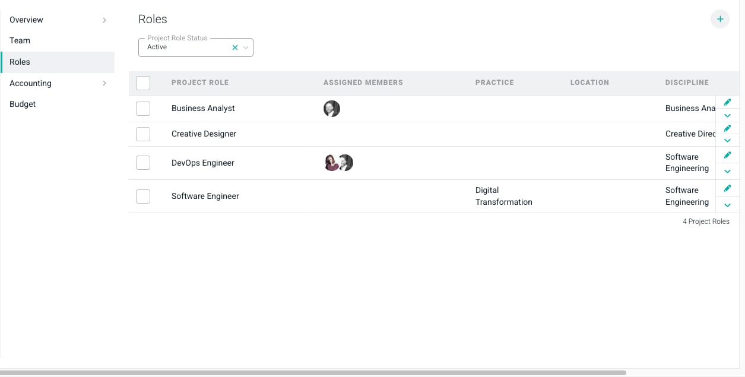The image size is (745, 377).
Task: Check the DevOps Engineer row checkbox
Action: [143, 163]
